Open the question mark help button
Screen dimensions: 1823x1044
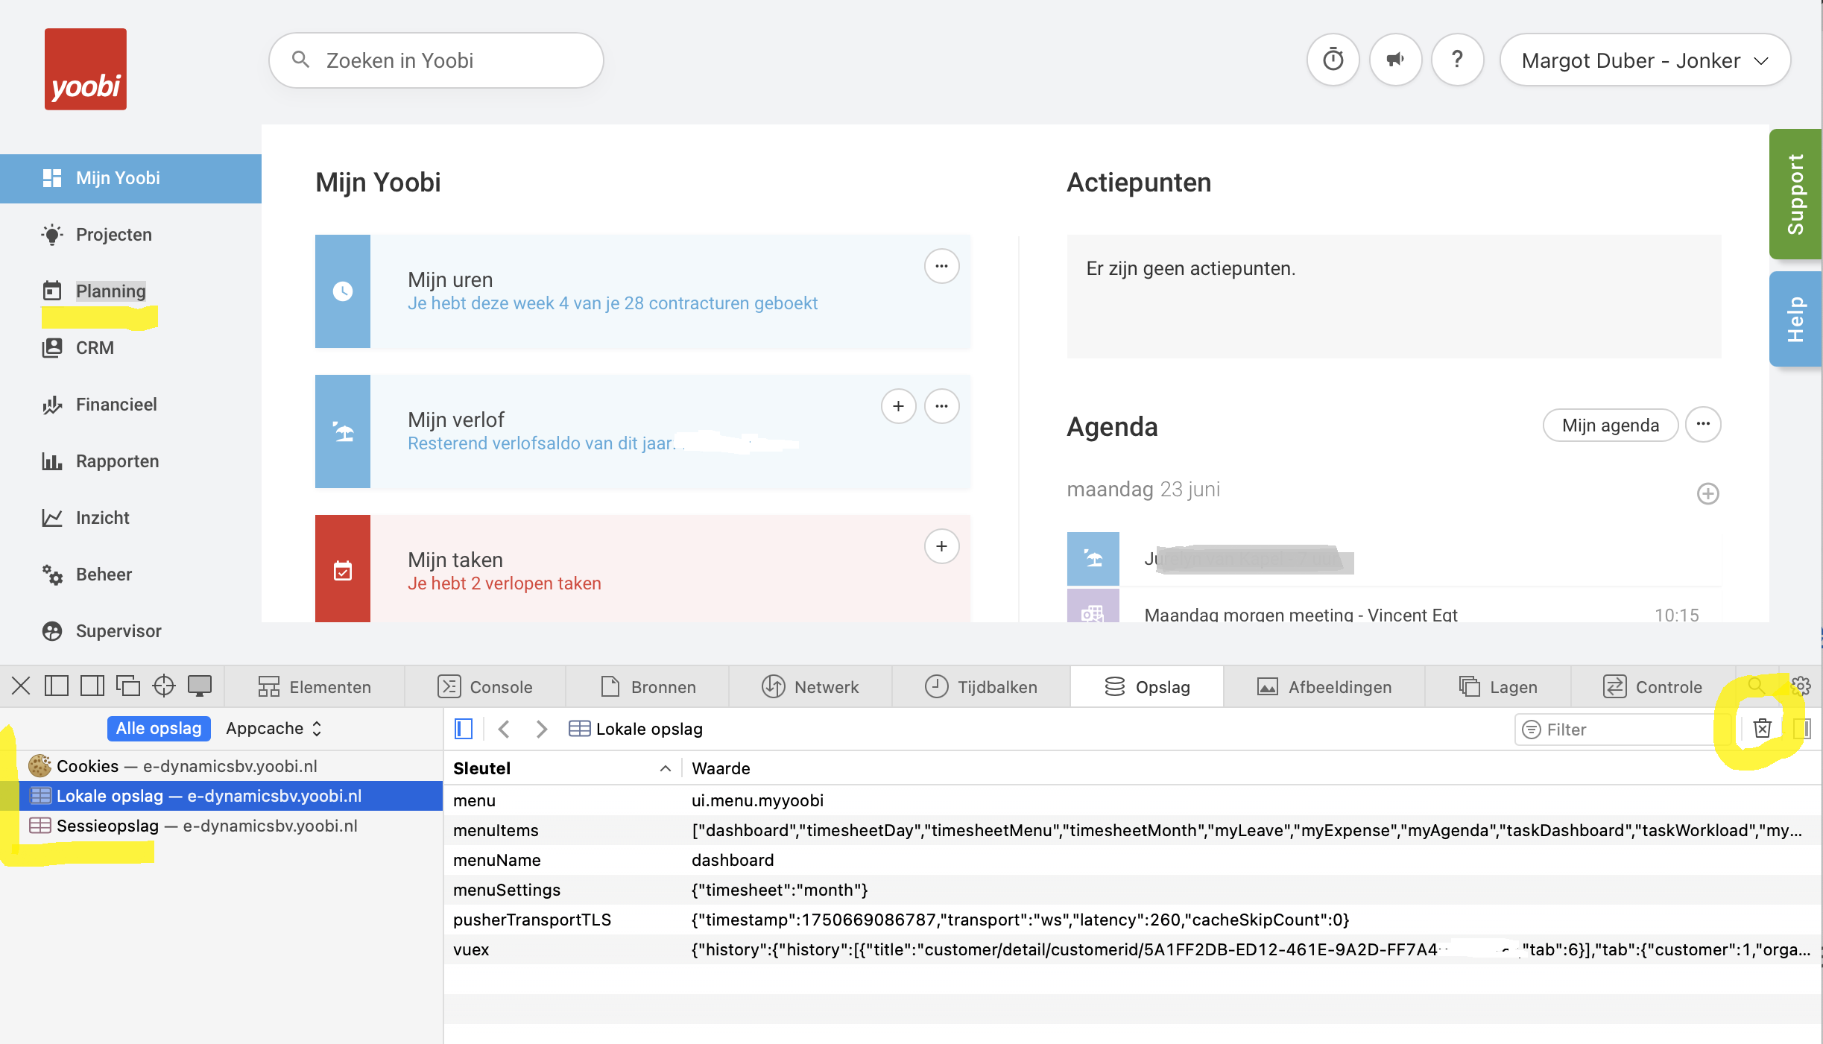1457,60
